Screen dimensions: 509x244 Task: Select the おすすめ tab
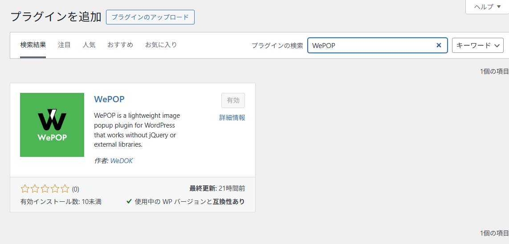[120, 45]
